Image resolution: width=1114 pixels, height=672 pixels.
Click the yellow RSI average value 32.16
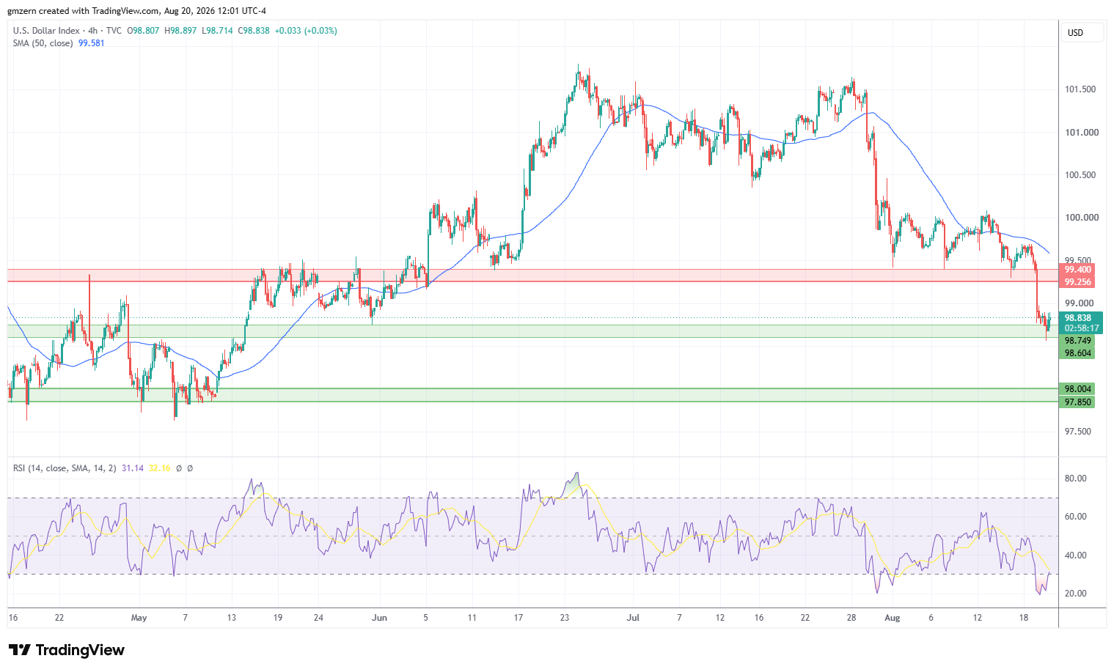pyautogui.click(x=159, y=468)
